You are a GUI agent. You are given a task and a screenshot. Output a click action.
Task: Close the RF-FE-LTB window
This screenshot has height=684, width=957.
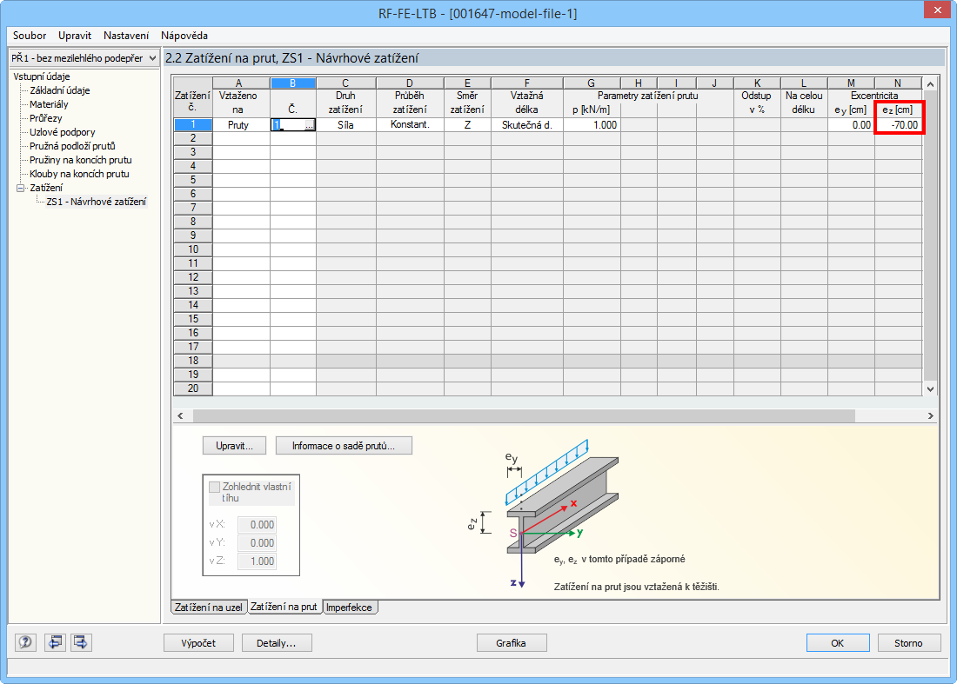[x=937, y=10]
